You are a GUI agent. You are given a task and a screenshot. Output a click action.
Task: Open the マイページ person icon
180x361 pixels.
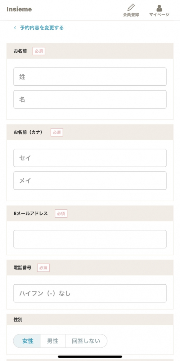pyautogui.click(x=159, y=8)
